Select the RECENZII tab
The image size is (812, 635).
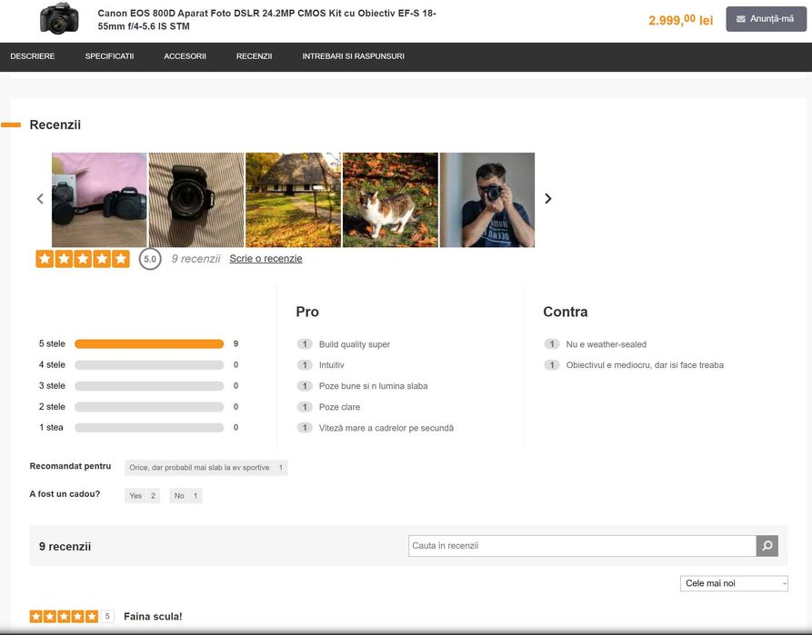tap(254, 56)
